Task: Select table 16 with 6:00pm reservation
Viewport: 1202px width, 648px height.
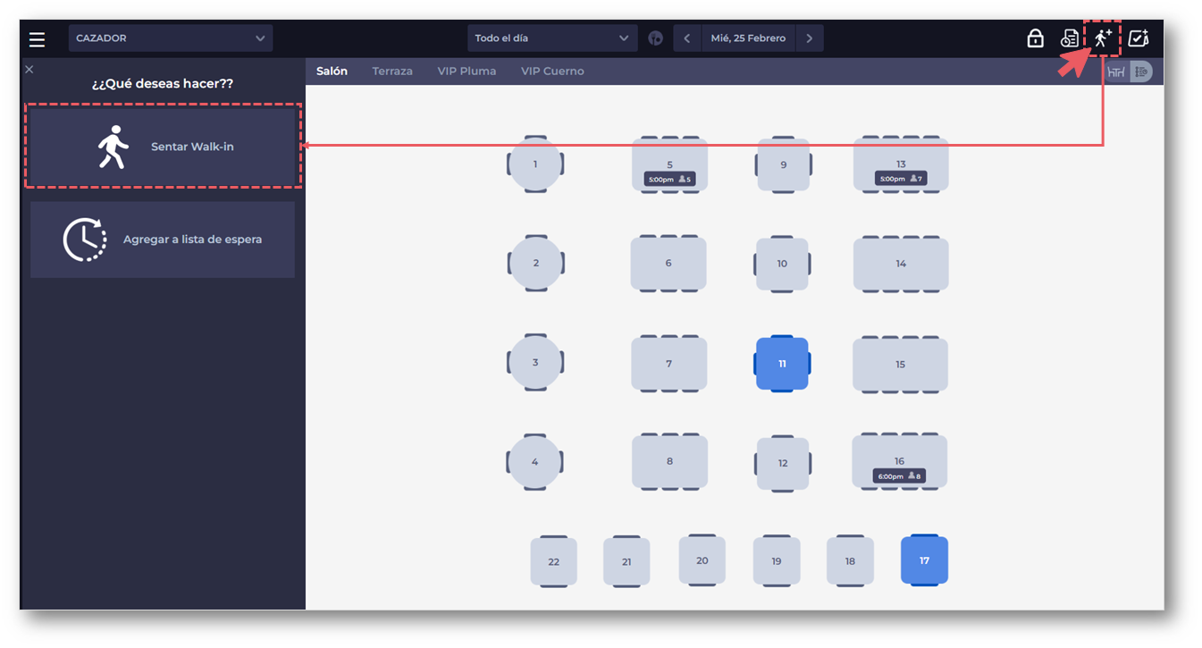Action: click(x=899, y=461)
